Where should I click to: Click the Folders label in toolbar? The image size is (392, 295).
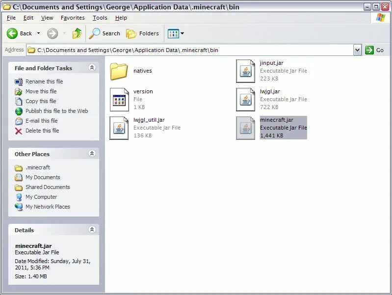[x=149, y=33]
